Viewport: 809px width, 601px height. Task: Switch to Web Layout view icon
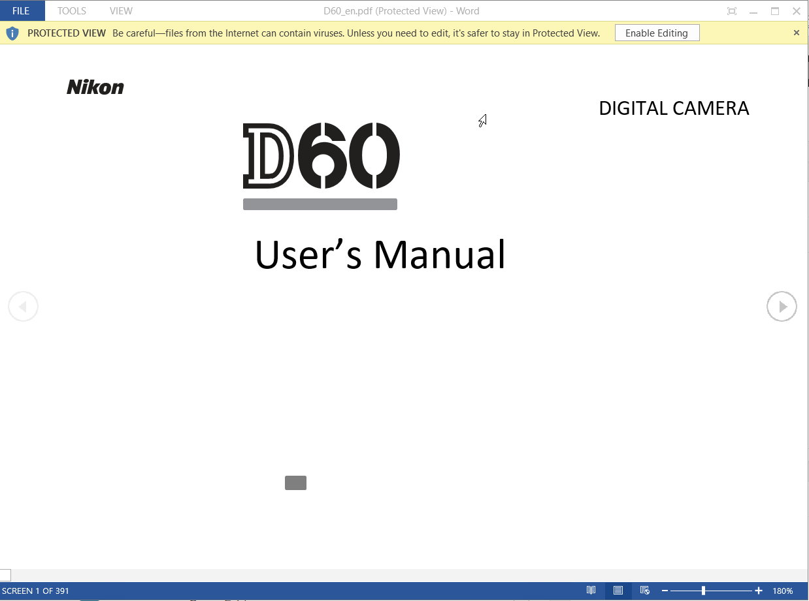[x=644, y=591]
